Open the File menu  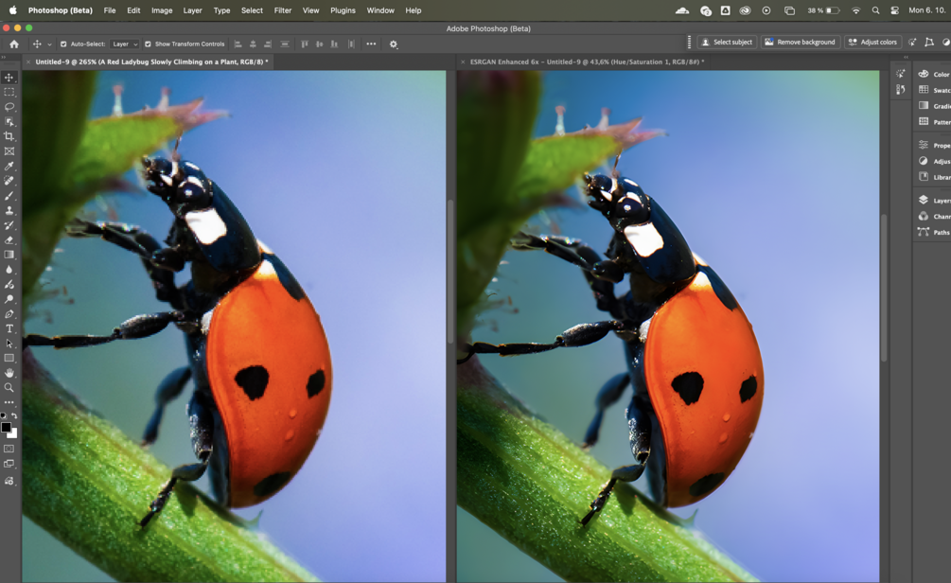(x=110, y=10)
